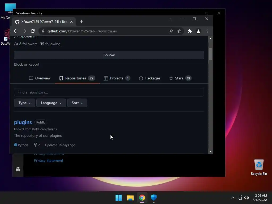The height and width of the screenshot is (204, 272).
Task: Expand the Type filter dropdown
Action: point(25,103)
